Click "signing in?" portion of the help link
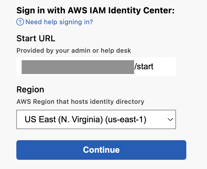The width and height of the screenshot is (207, 169). (x=76, y=22)
